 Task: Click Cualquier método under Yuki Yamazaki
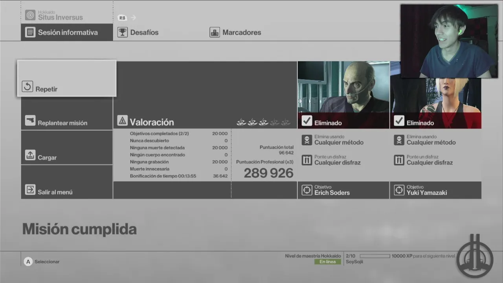[x=431, y=142]
